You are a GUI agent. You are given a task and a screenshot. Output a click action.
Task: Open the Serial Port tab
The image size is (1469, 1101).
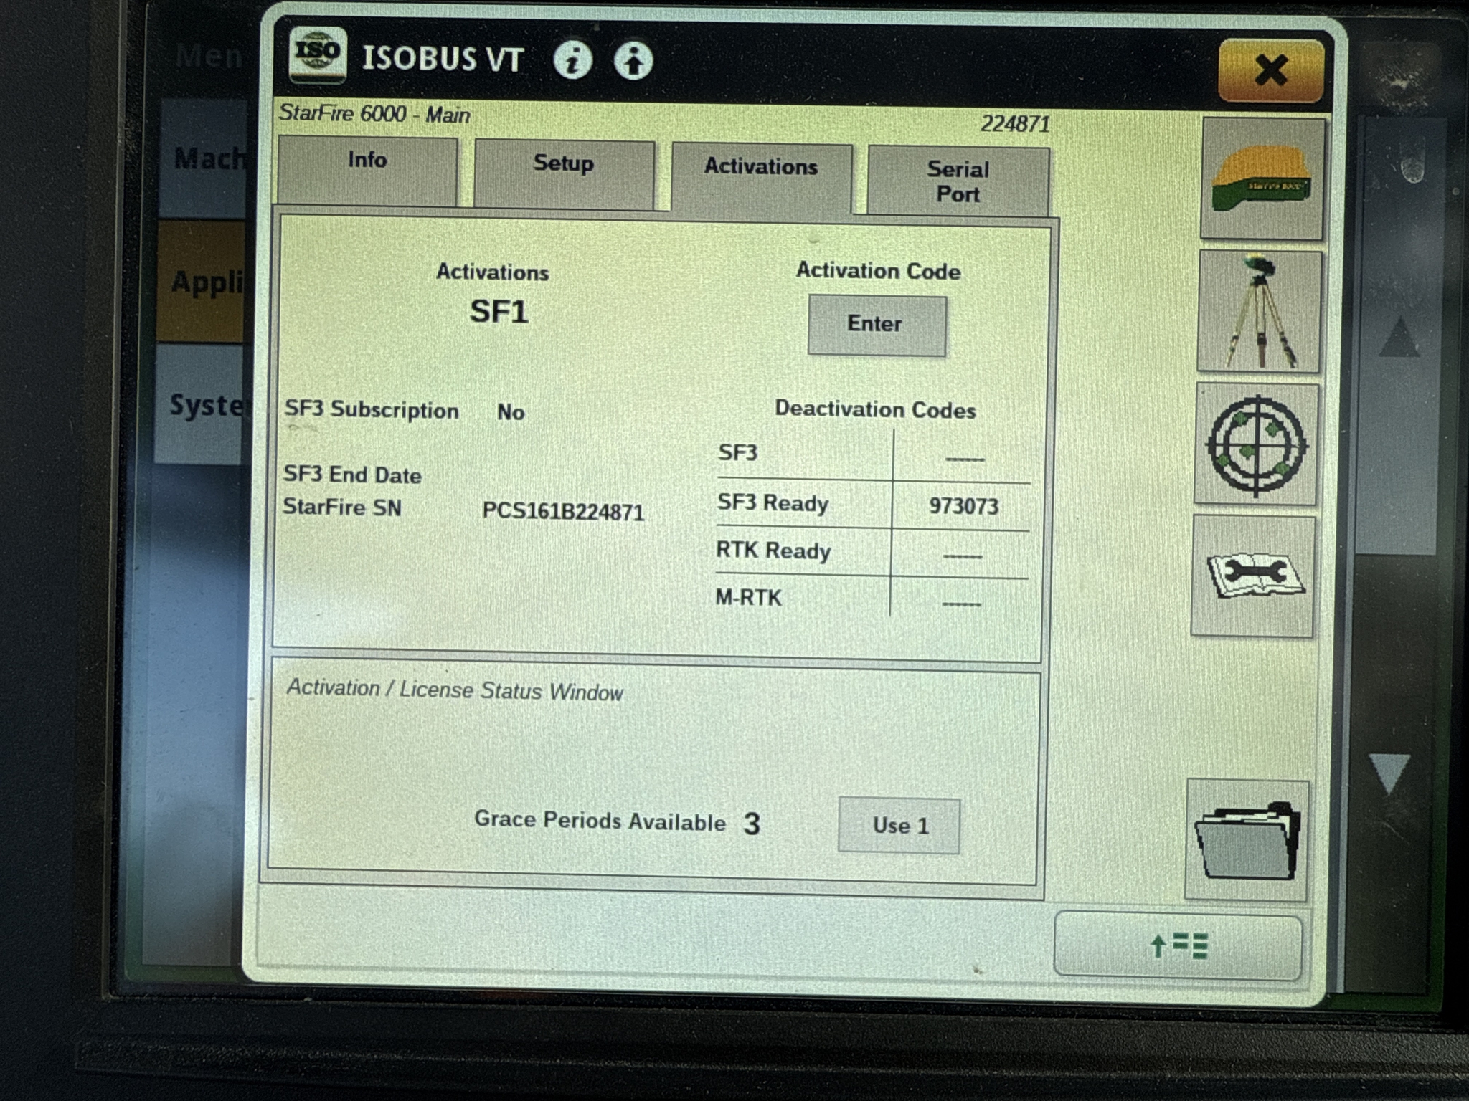958,181
